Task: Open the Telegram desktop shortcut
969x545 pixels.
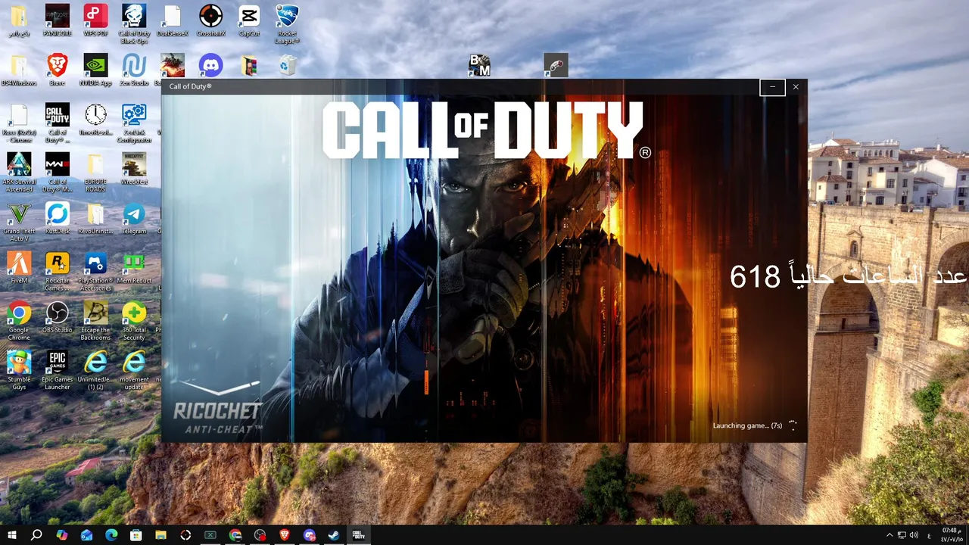Action: click(134, 218)
